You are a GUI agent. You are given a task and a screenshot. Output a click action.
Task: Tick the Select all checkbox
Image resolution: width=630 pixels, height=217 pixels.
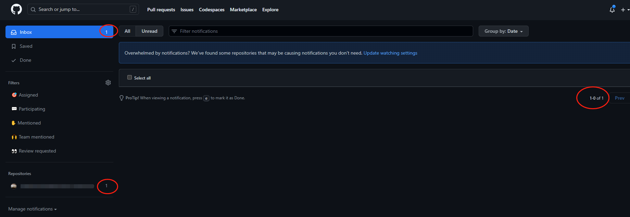pos(129,77)
